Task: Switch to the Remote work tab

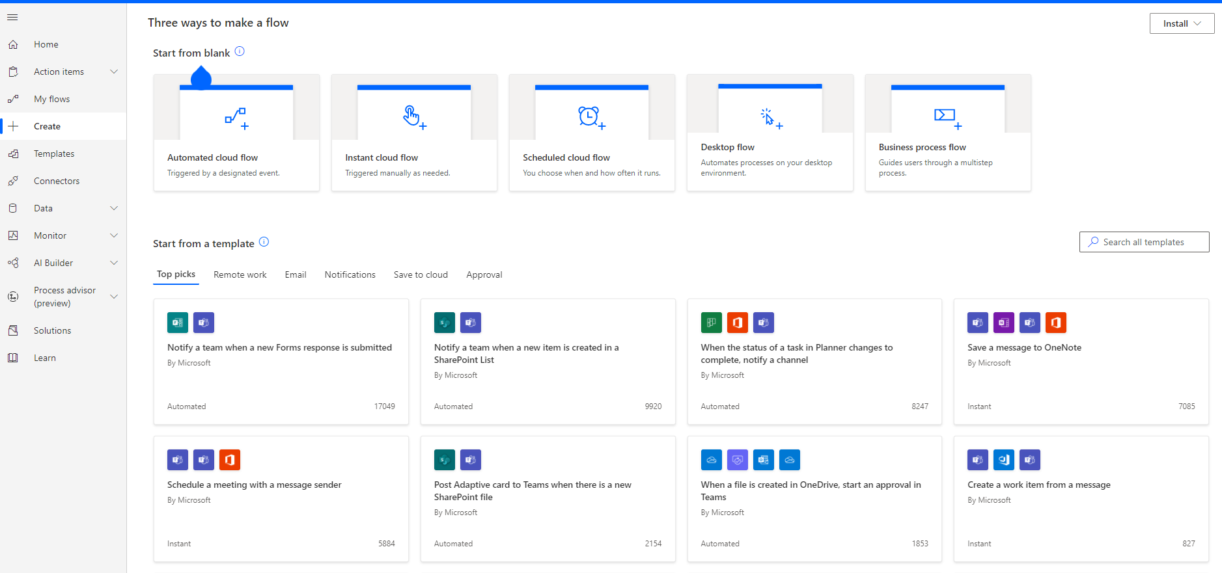Action: [x=240, y=274]
